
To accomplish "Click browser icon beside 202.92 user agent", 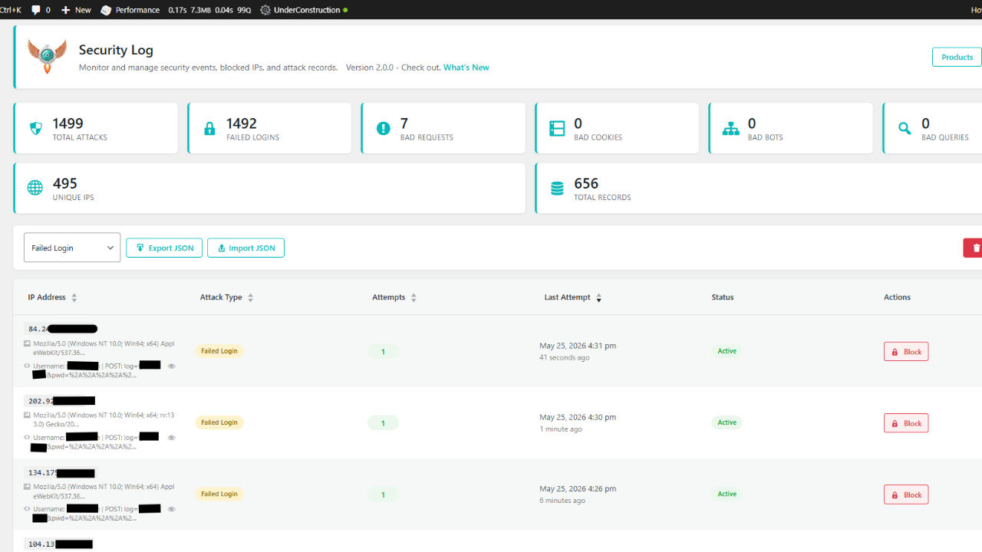I will pos(27,415).
